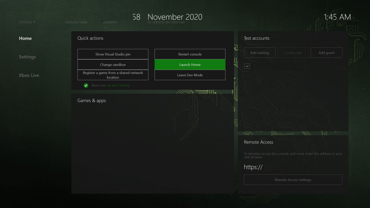Click the Games & apps heading
Image resolution: width=370 pixels, height=208 pixels.
click(92, 100)
